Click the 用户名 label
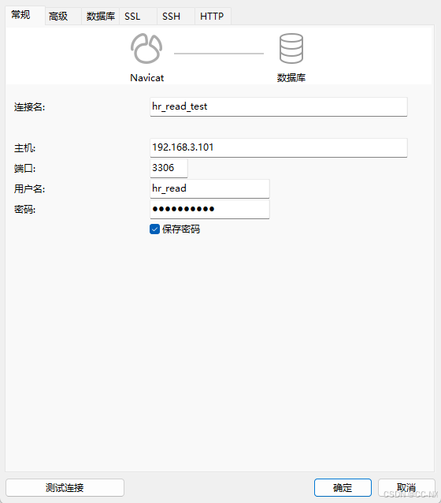This screenshot has width=441, height=503. (29, 189)
